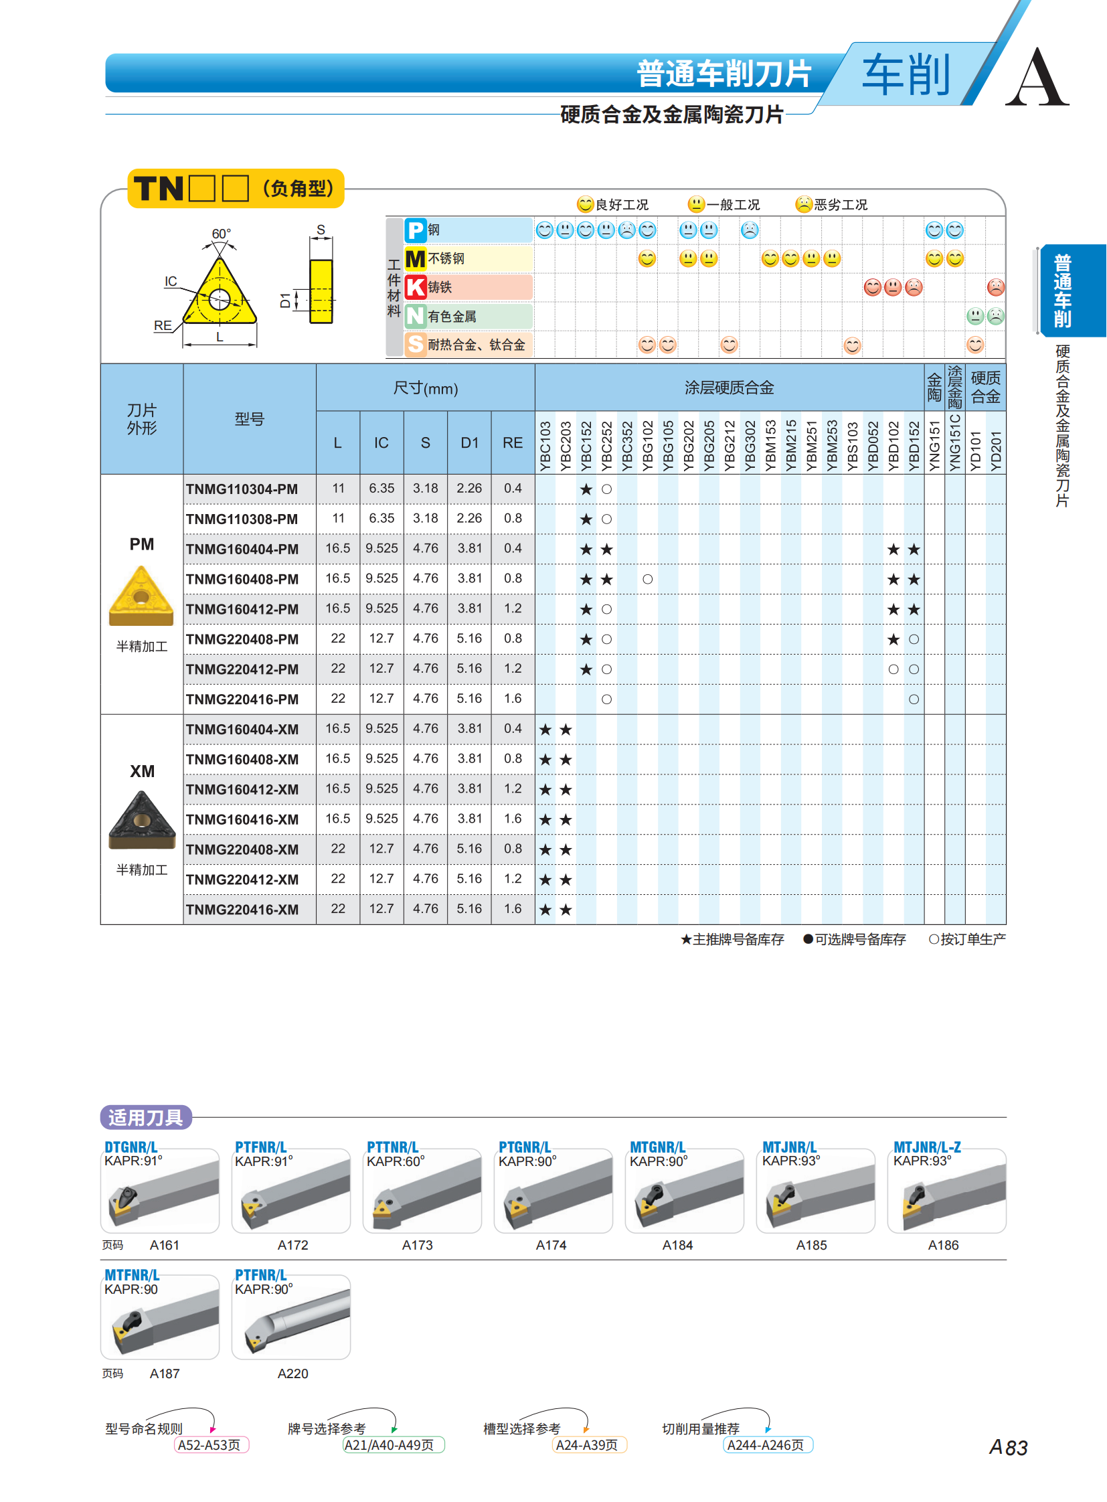Click the PTTNR/L KAPR:60° tool holder image
1107x1502 pixels.
tap(422, 1191)
